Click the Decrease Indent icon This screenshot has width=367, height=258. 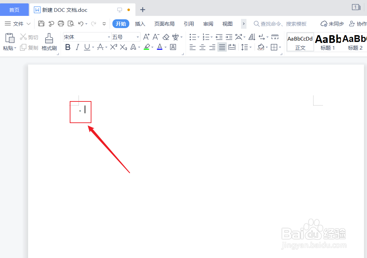pyautogui.click(x=219, y=37)
